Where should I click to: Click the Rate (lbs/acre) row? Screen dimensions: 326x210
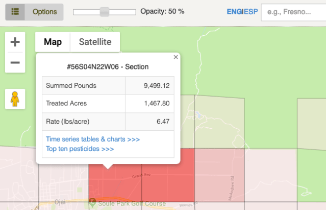click(x=108, y=122)
